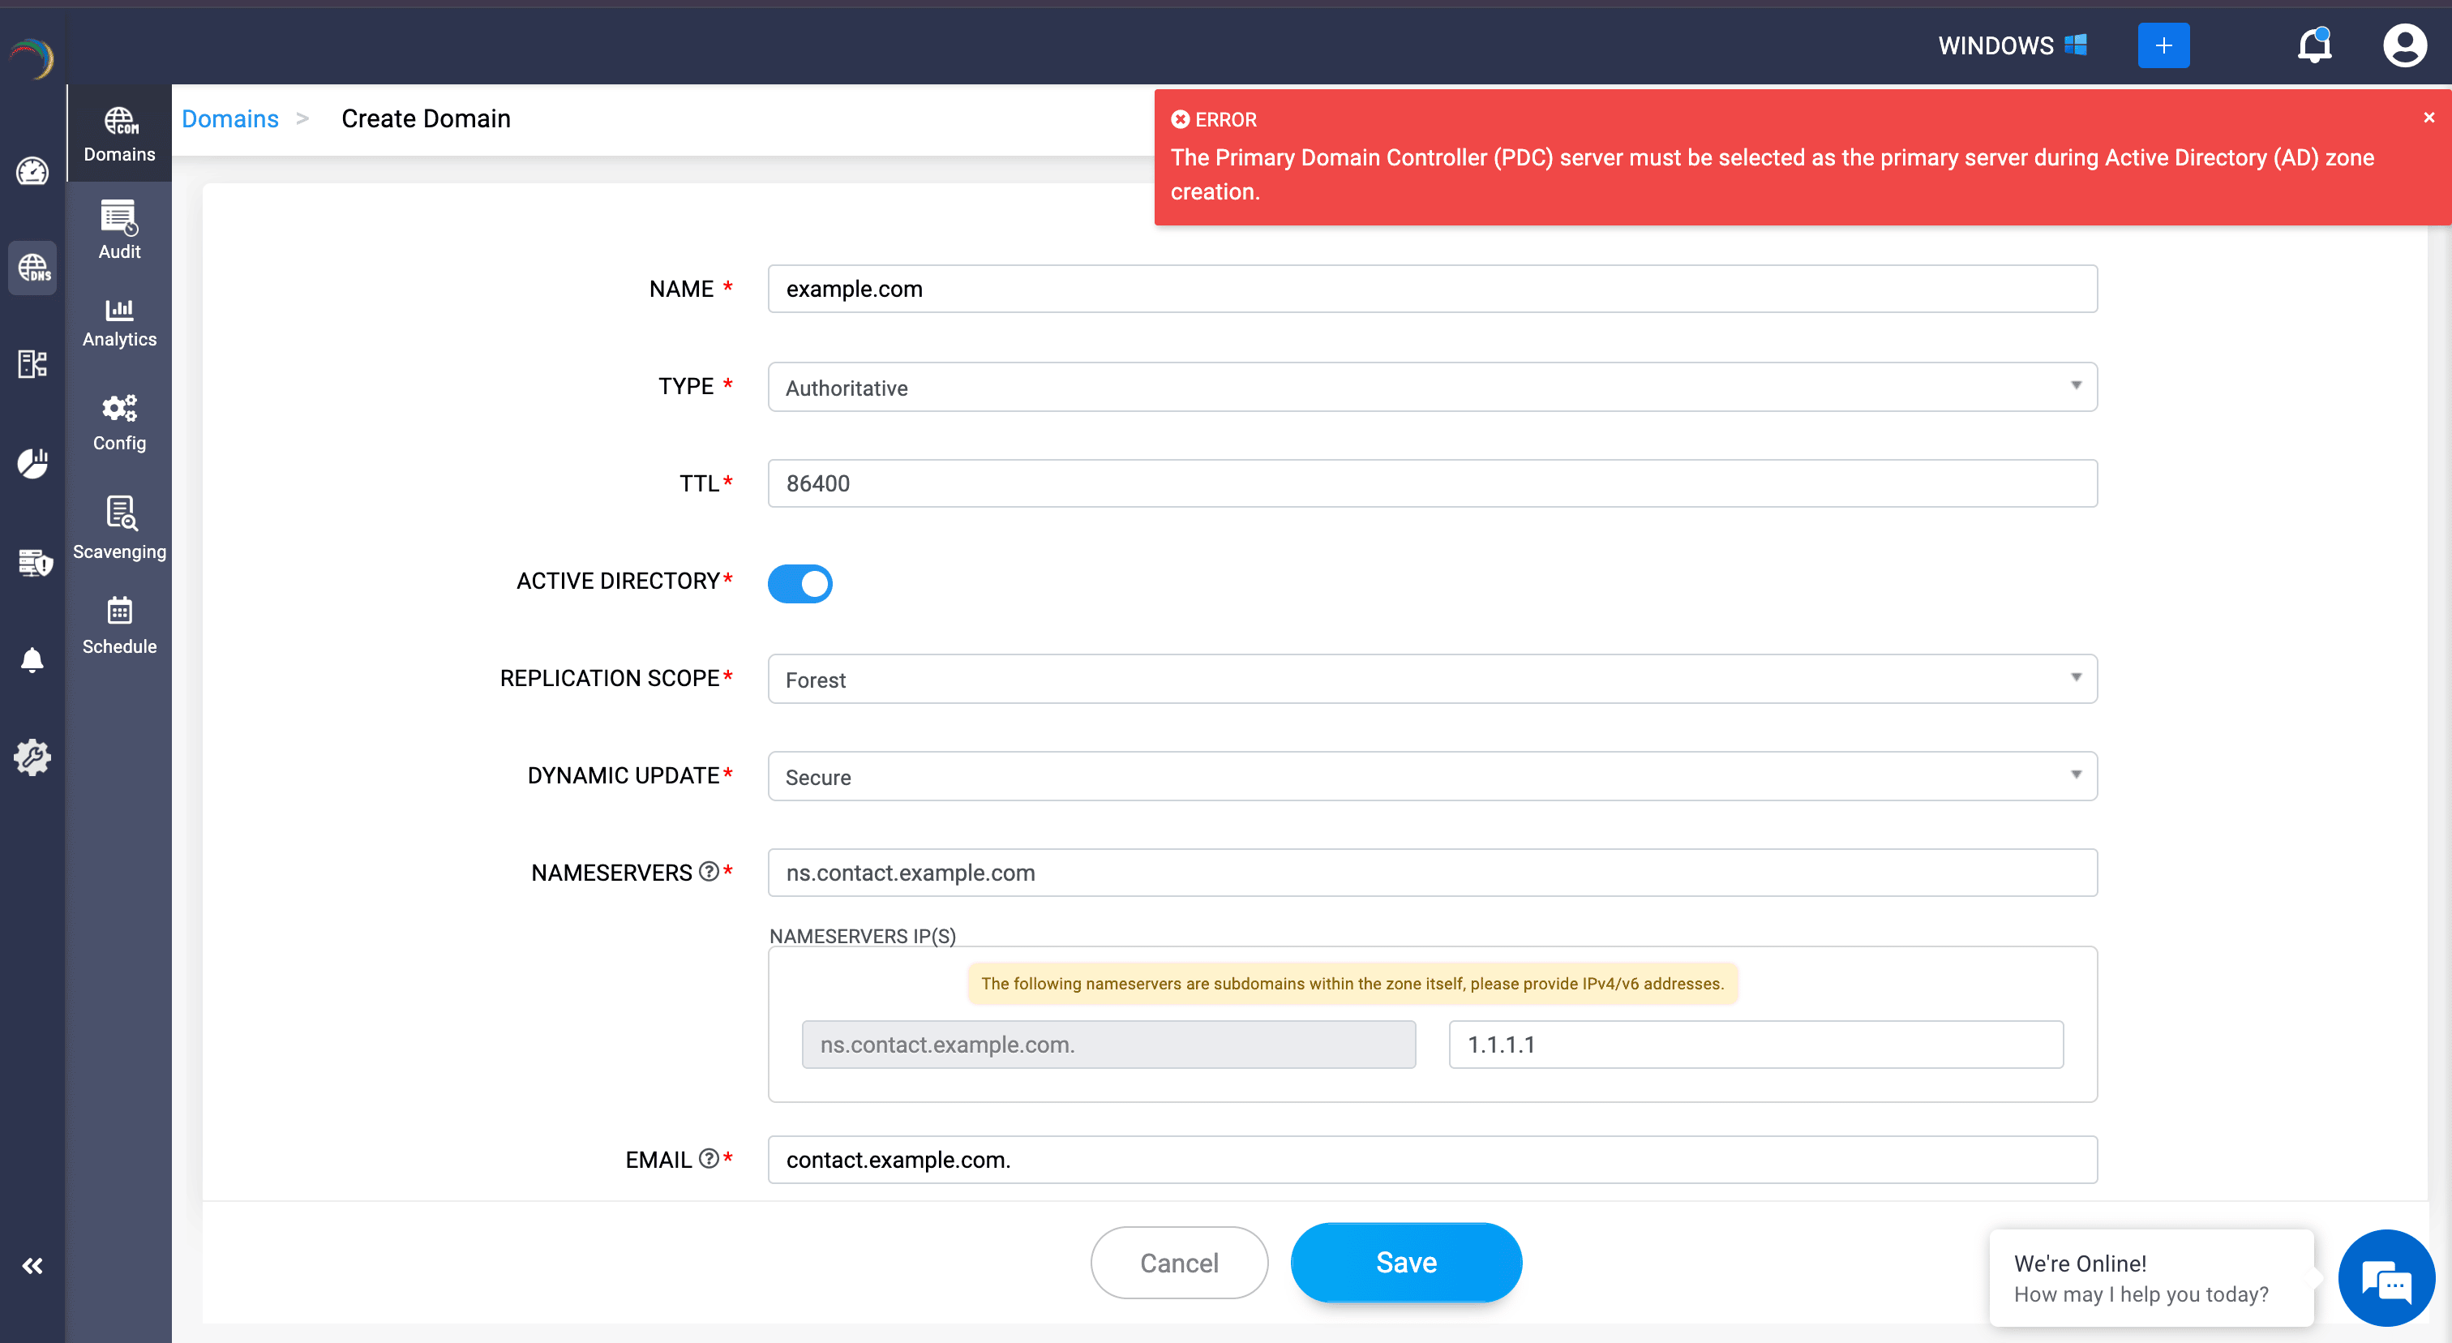The width and height of the screenshot is (2452, 1343).
Task: Click the Domains breadcrumb link
Action: click(229, 119)
